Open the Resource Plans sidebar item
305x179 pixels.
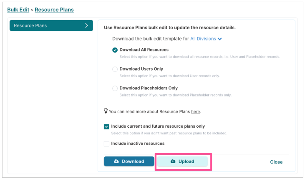[x=51, y=25]
